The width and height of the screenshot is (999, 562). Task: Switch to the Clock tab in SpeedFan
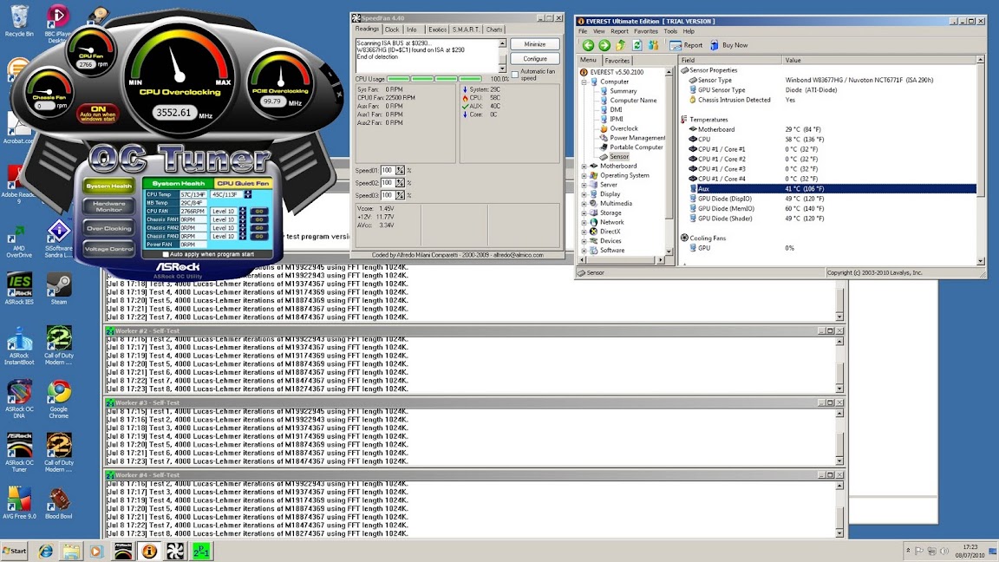click(x=392, y=29)
